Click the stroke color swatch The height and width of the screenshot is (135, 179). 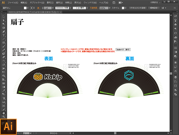31,8
